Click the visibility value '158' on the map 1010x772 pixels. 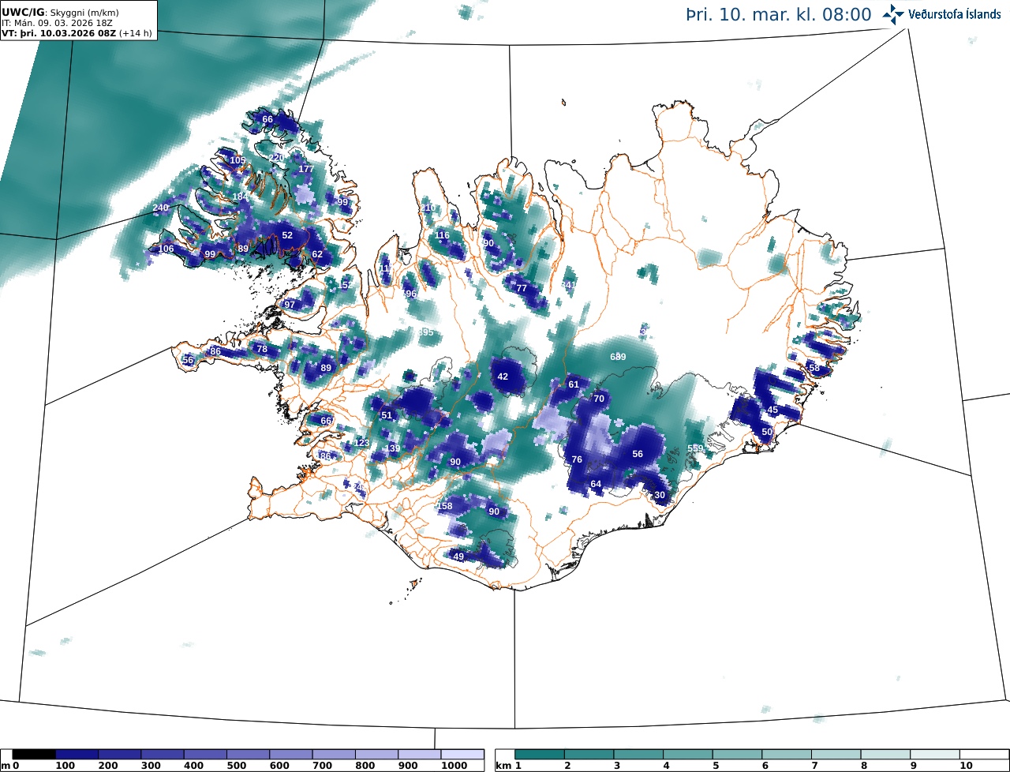pos(445,506)
